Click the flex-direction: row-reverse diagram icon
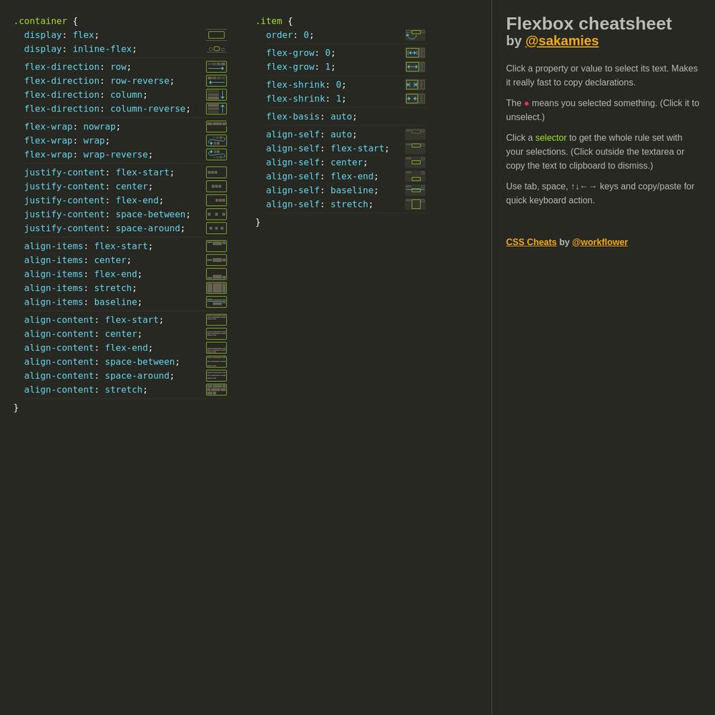 [216, 81]
